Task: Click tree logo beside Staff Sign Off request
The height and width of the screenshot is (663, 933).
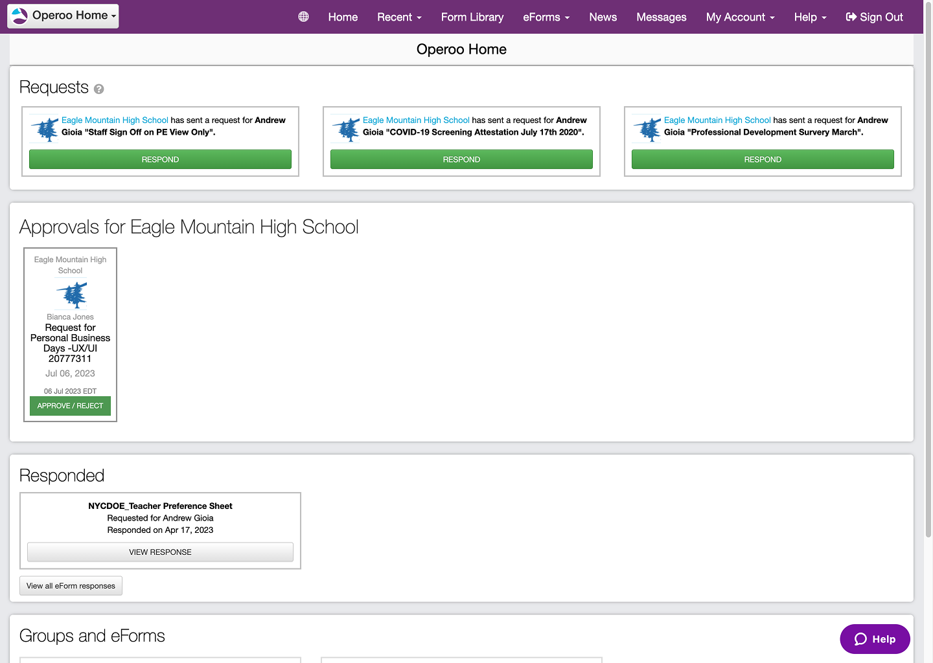Action: tap(45, 129)
